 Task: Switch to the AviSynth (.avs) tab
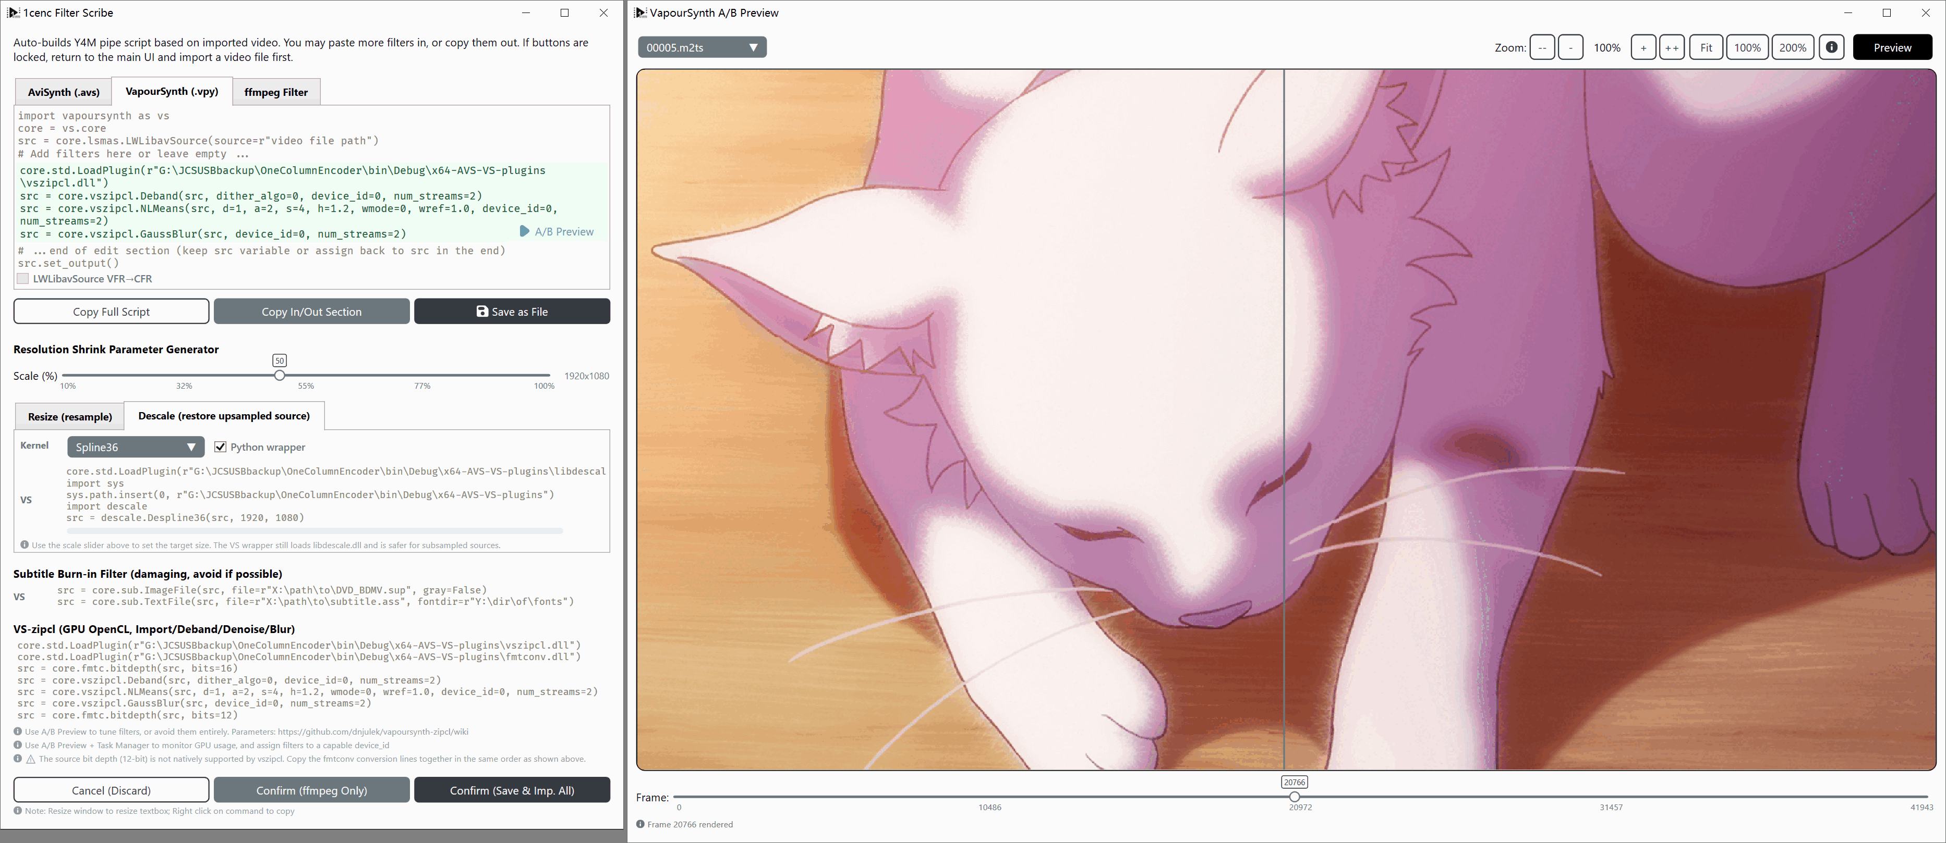coord(64,92)
